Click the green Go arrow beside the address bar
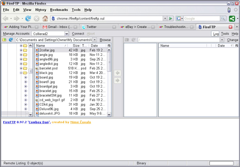The width and height of the screenshot is (240, 167). [170, 18]
